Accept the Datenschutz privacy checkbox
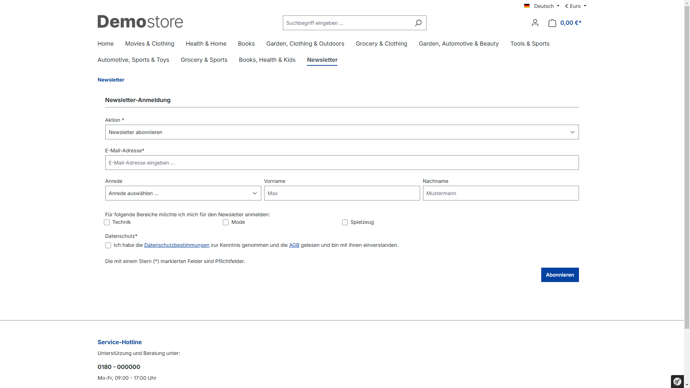690x388 pixels. coord(108,245)
